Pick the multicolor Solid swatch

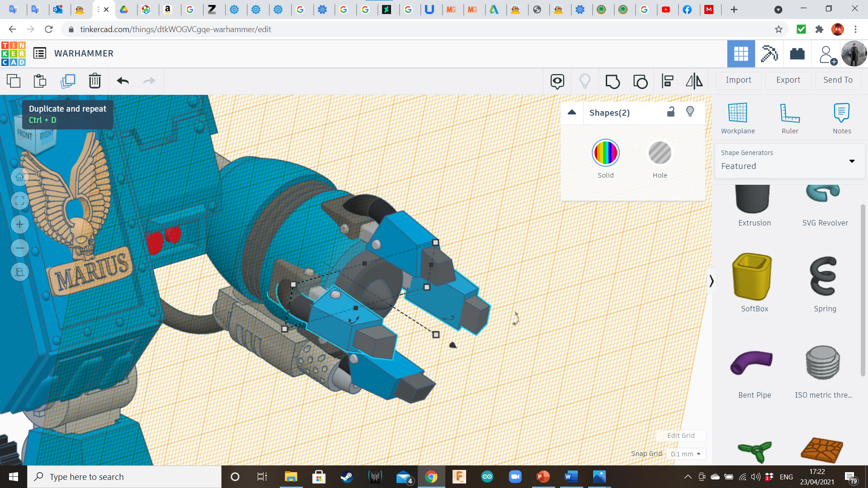coord(605,153)
